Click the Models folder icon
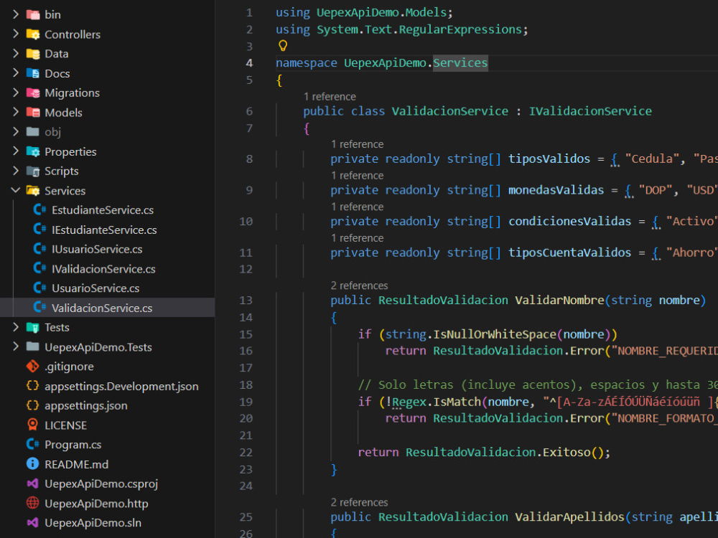 tap(33, 112)
